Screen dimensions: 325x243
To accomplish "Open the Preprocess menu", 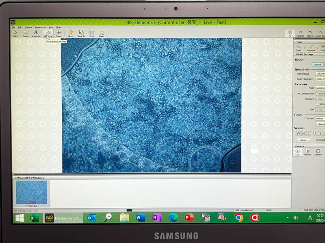I will pyautogui.click(x=40, y=27).
